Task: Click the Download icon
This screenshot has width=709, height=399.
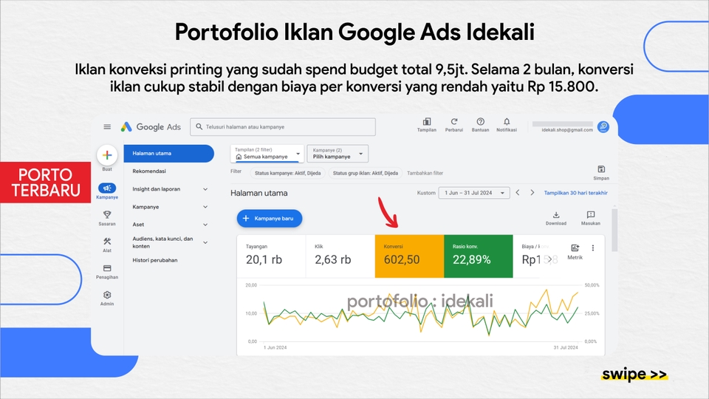Action: 555,214
